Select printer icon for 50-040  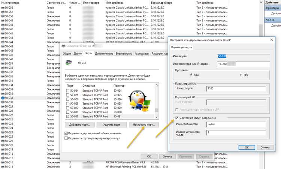[3, 59]
